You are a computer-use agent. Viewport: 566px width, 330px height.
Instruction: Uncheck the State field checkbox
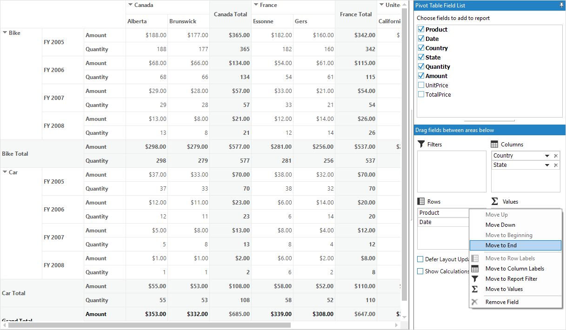421,57
